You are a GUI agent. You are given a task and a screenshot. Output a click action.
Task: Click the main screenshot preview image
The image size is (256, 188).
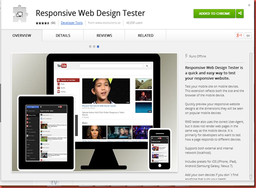pos(95,112)
